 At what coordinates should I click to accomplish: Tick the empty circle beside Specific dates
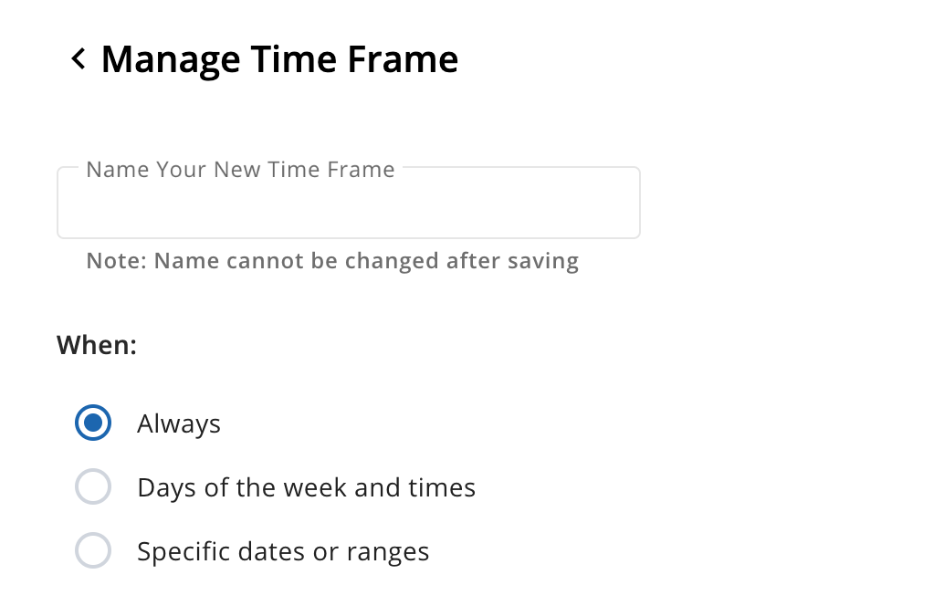pyautogui.click(x=93, y=550)
